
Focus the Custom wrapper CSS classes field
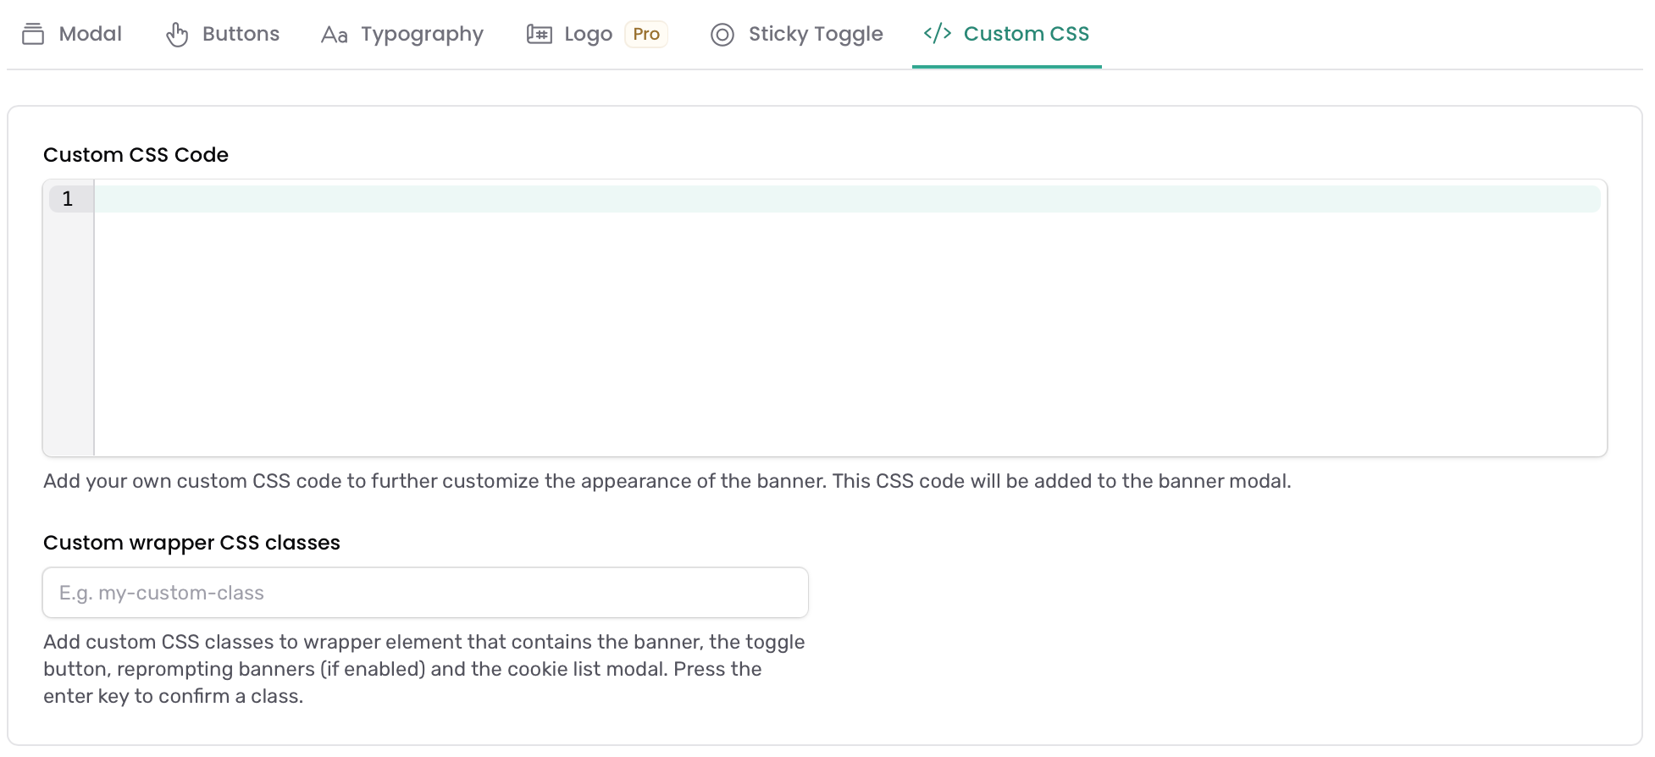click(x=425, y=593)
